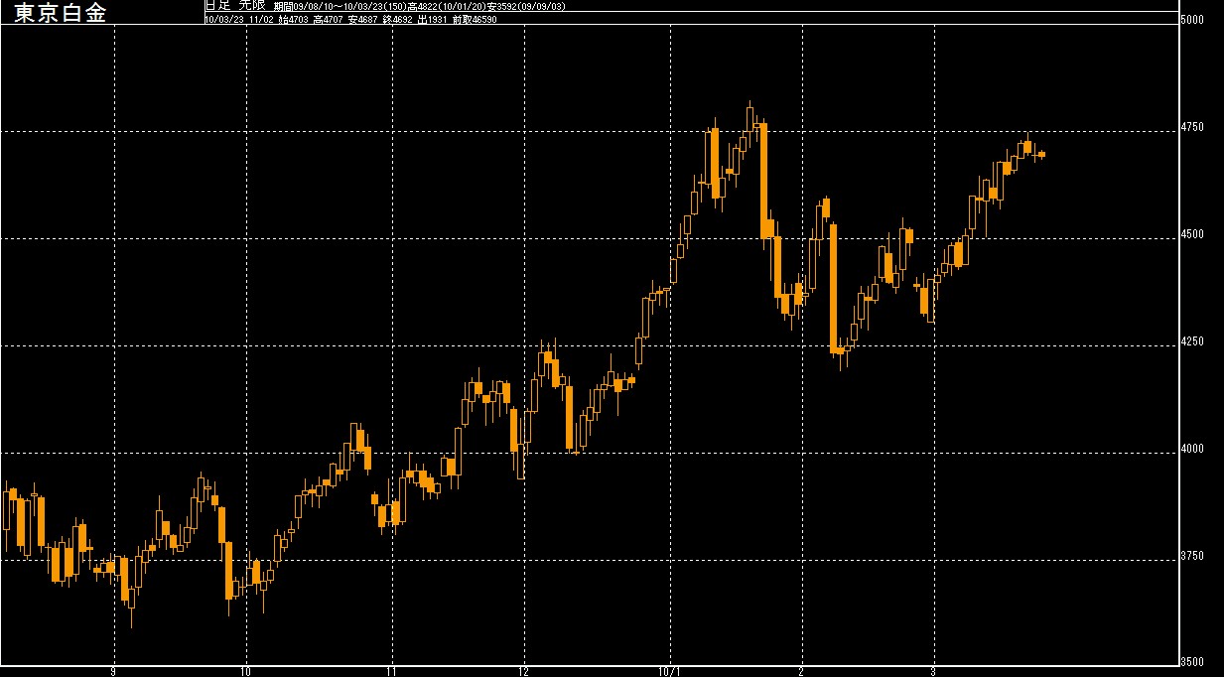Click the 10/03/23 11:02 timestamp
Viewport: 1224px width, 677px height.
point(239,19)
